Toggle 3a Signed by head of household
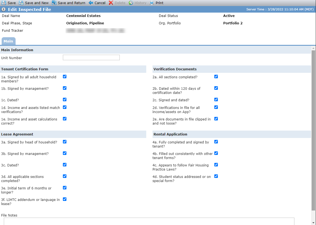The width and height of the screenshot is (316, 225). (x=65, y=142)
